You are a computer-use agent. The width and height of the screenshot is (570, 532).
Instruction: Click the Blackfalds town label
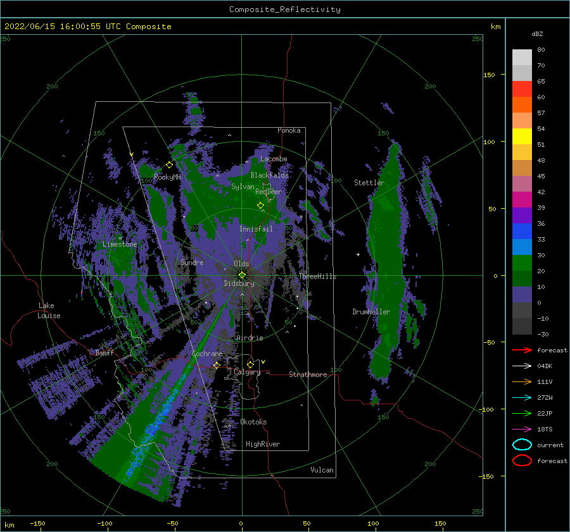pos(269,175)
